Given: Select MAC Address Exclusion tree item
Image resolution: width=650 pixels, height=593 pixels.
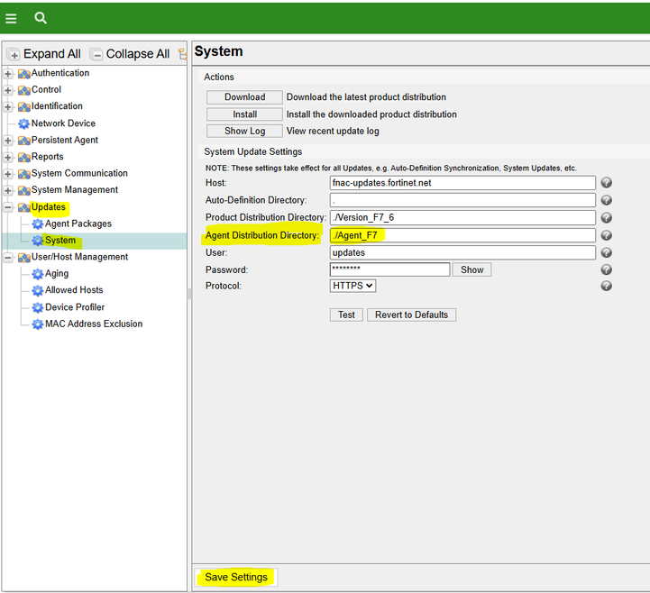Looking at the screenshot, I should point(93,324).
